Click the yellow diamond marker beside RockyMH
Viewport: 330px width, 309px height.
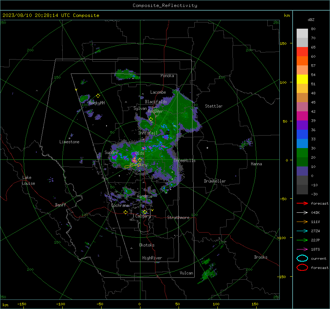coord(98,96)
